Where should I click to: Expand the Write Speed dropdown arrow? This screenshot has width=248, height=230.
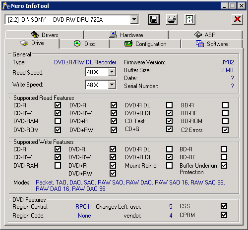pyautogui.click(x=112, y=85)
